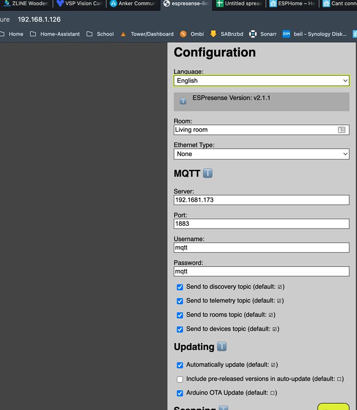The image size is (357, 410).
Task: Enable pre-released versions in auto-update
Action: pos(180,379)
